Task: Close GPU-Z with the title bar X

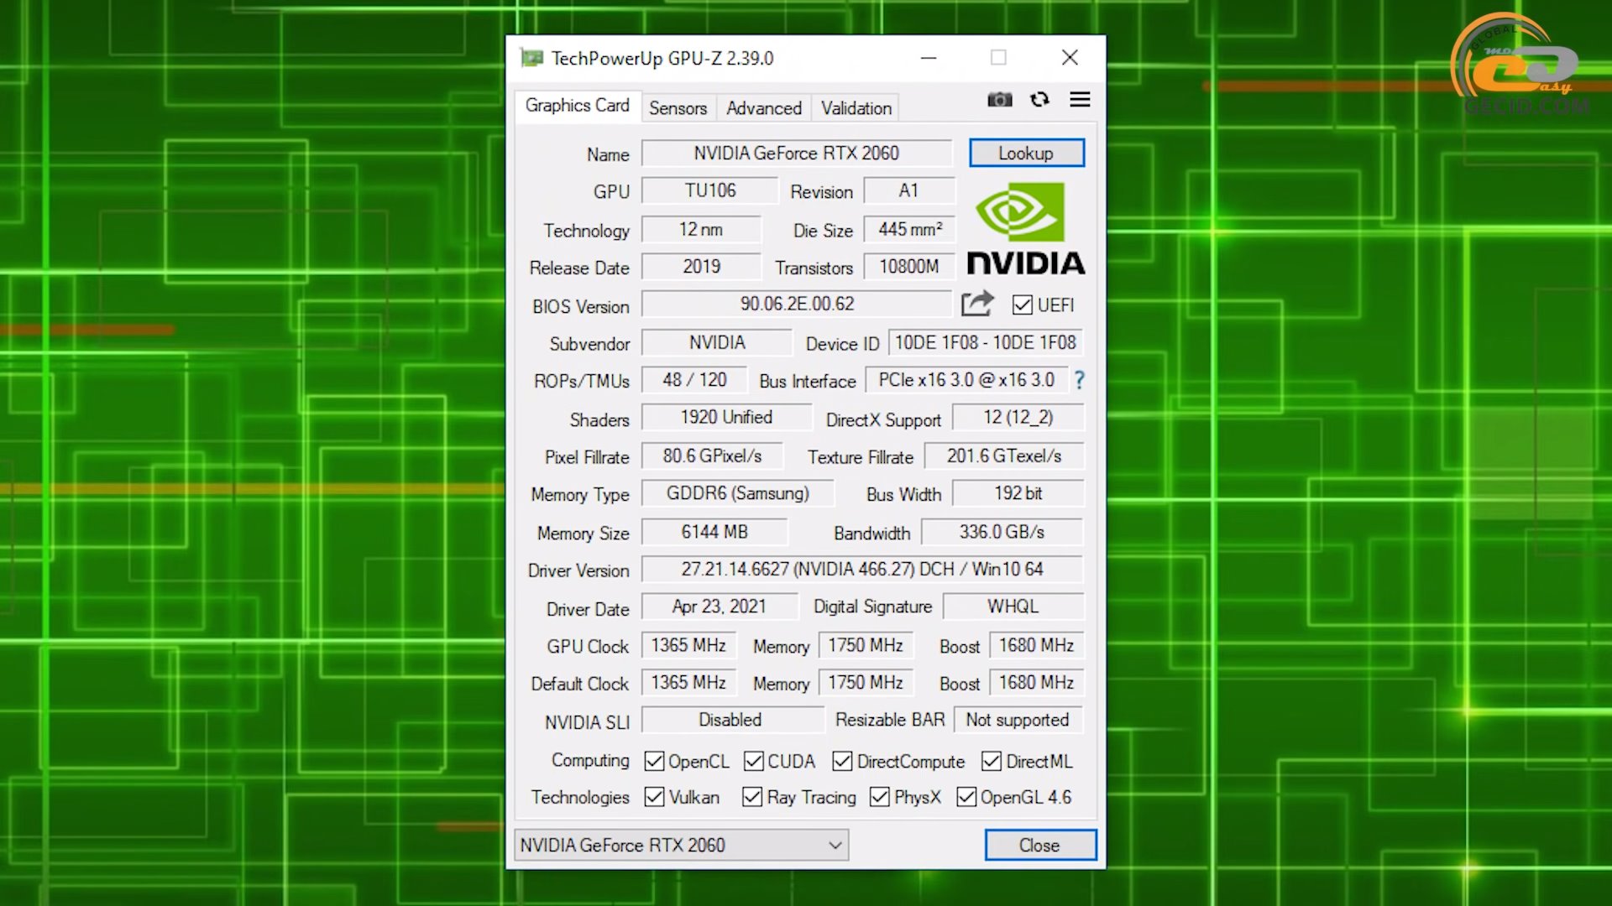Action: coord(1070,58)
